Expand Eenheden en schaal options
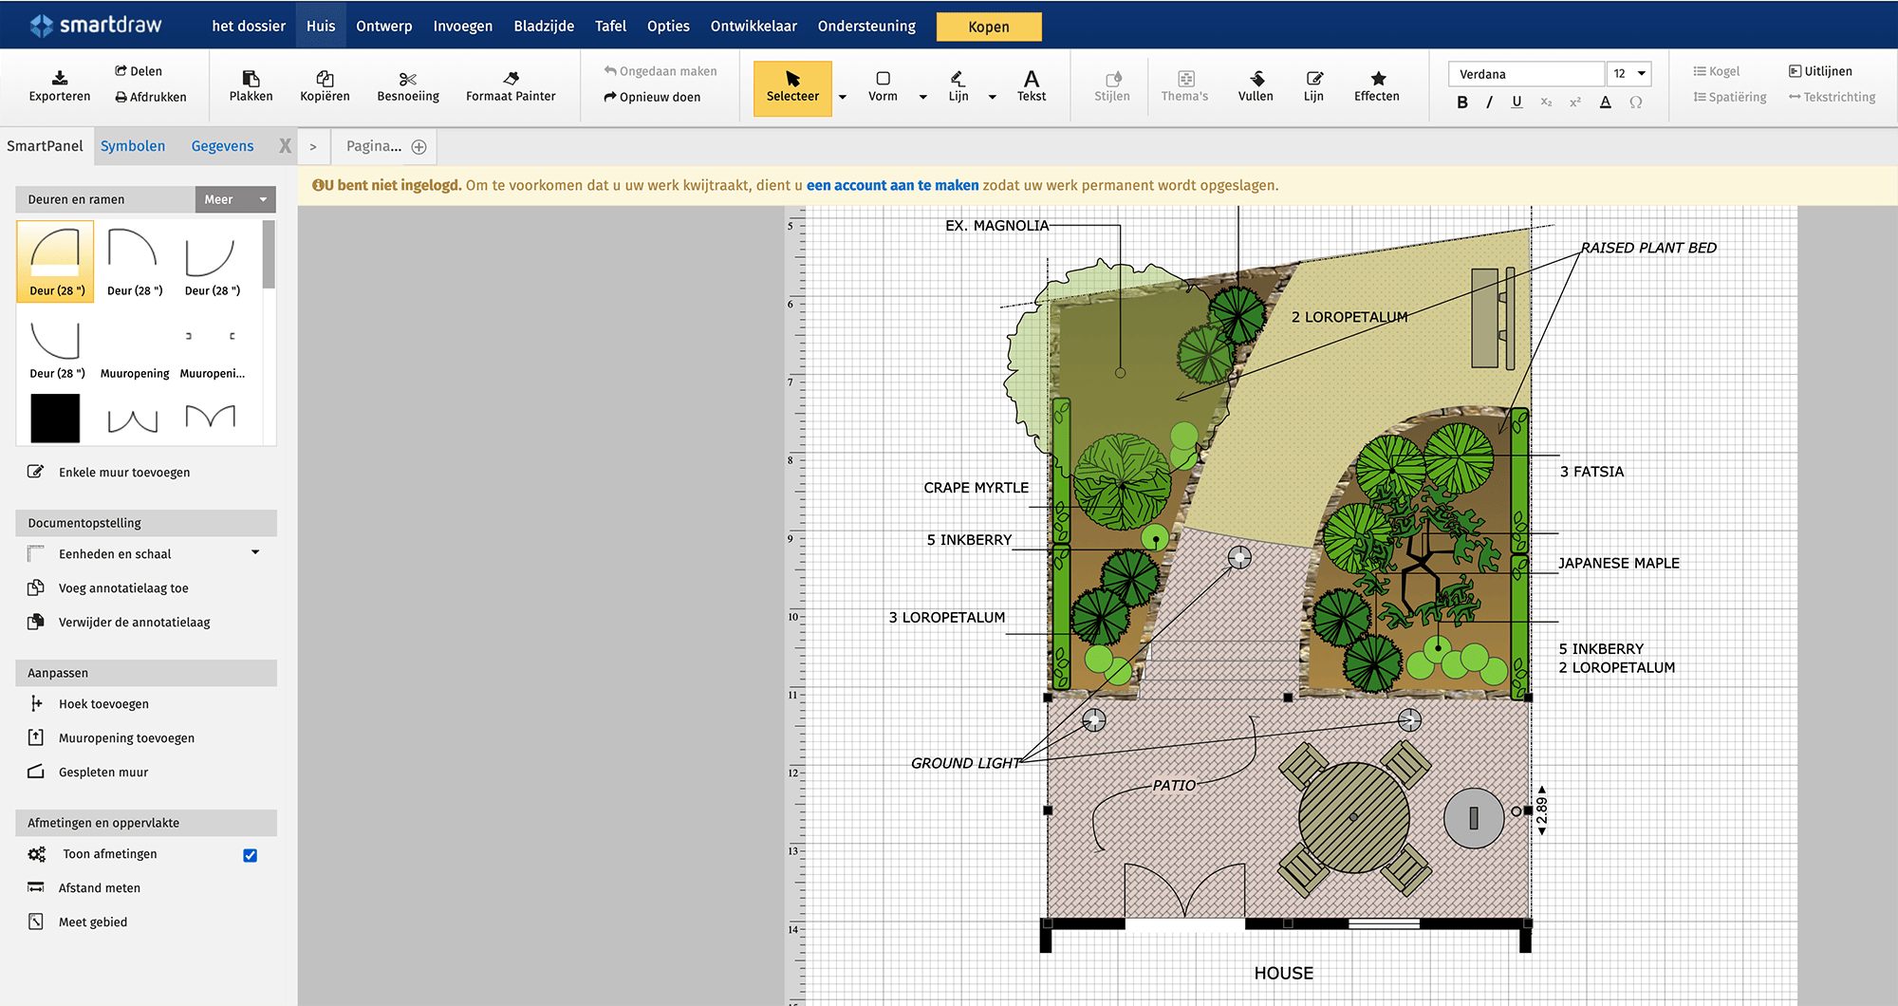Screen dimensions: 1898x1006 click(253, 551)
